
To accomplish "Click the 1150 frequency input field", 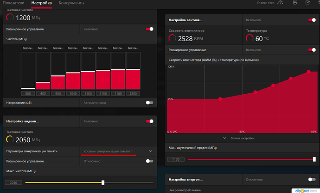I will pos(103,93).
